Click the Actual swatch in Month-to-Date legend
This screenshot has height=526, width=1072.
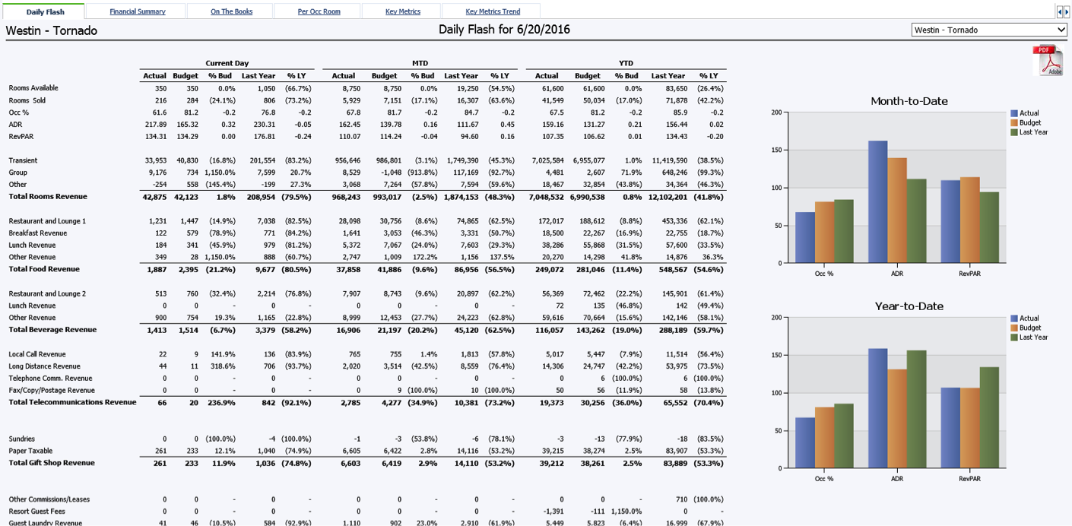(x=1014, y=113)
